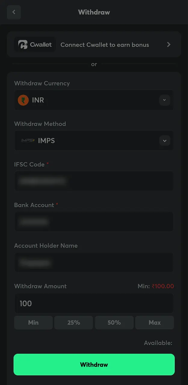Select the Max amount preset
The height and width of the screenshot is (385, 188).
155,322
